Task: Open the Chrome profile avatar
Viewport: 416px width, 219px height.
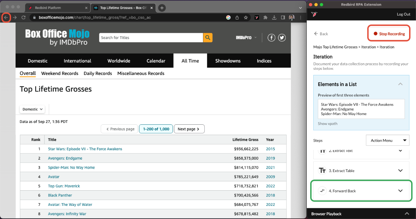Action: tap(292, 17)
